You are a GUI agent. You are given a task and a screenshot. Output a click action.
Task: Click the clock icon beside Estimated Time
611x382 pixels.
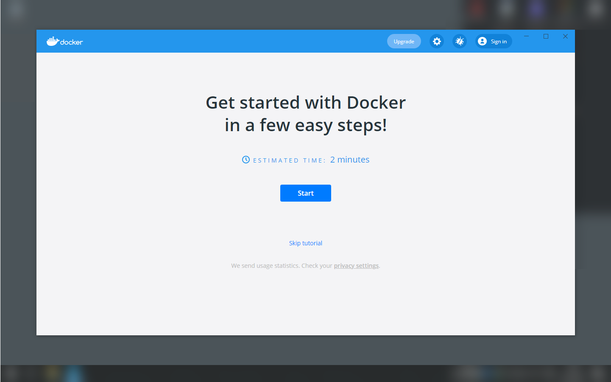pos(246,160)
